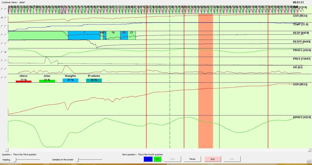Image resolution: width=312 pixels, height=165 pixels.
Task: Select the first radio button of the stress/relax stats row
Action: (2, 78)
